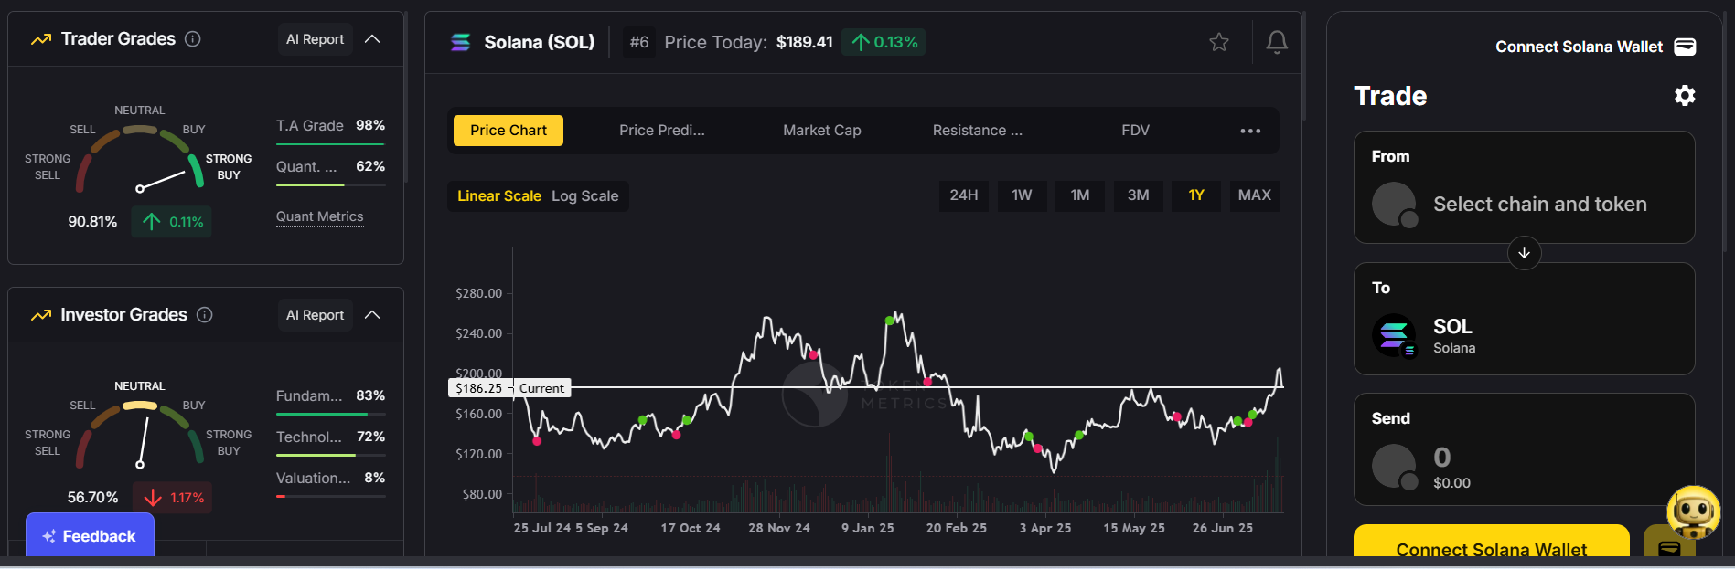Set chart range to 1W
This screenshot has height=569, width=1735.
click(x=1022, y=195)
